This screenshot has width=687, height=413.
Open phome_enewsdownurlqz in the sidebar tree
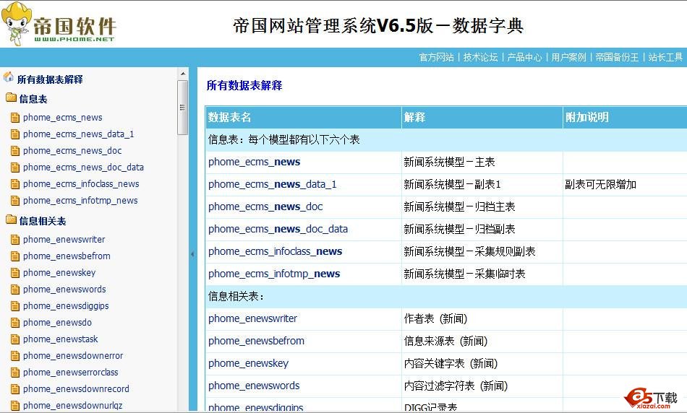73,406
